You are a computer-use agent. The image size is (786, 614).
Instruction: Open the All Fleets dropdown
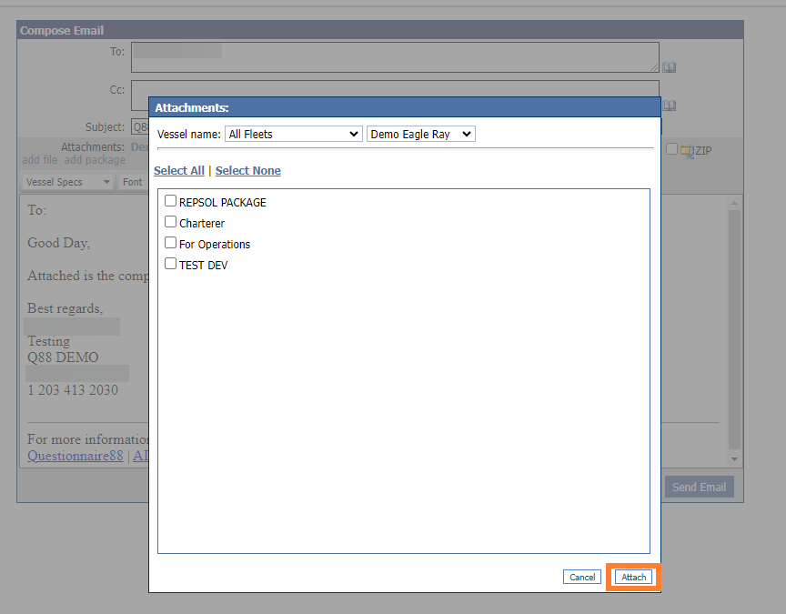click(x=293, y=134)
